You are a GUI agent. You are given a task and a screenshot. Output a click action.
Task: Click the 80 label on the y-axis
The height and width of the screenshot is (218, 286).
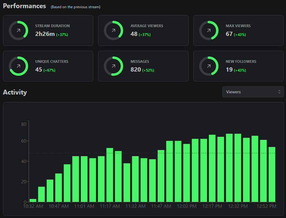tap(24, 124)
